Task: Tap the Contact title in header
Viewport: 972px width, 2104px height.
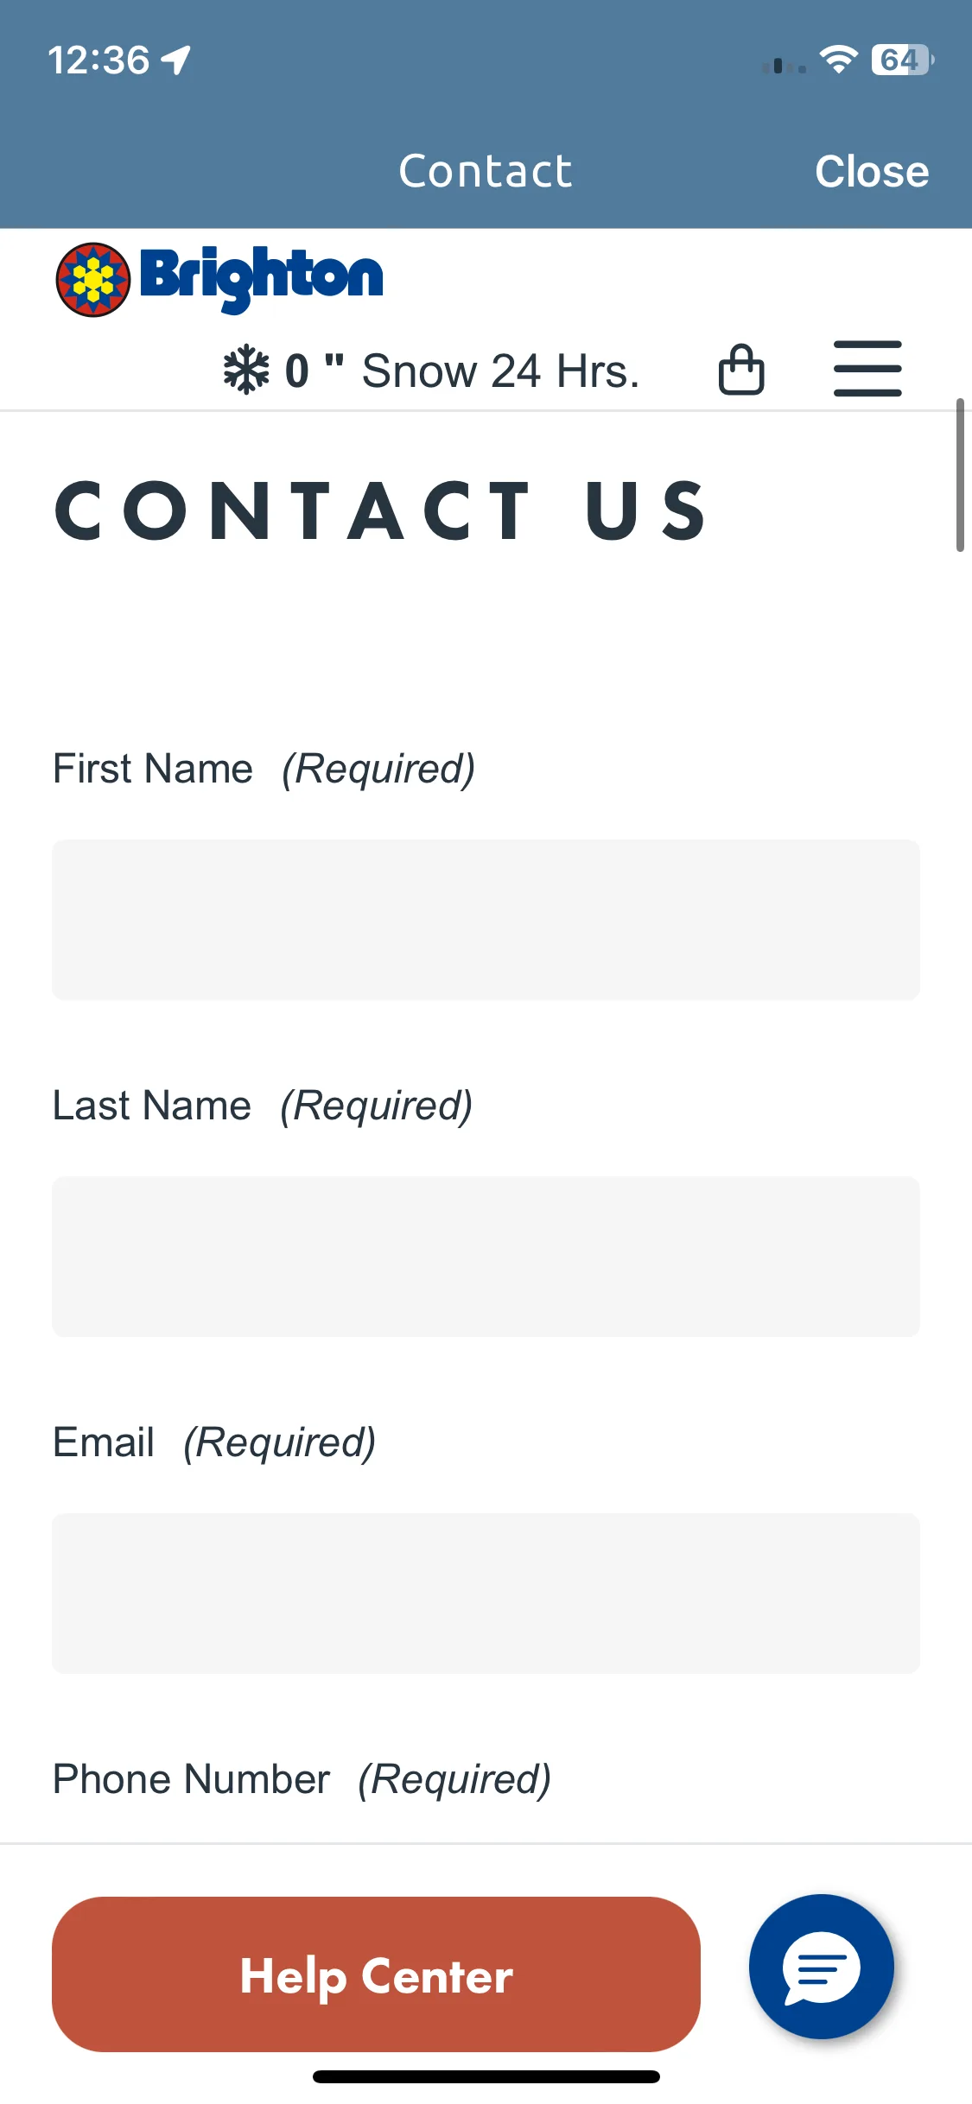Action: tap(486, 171)
